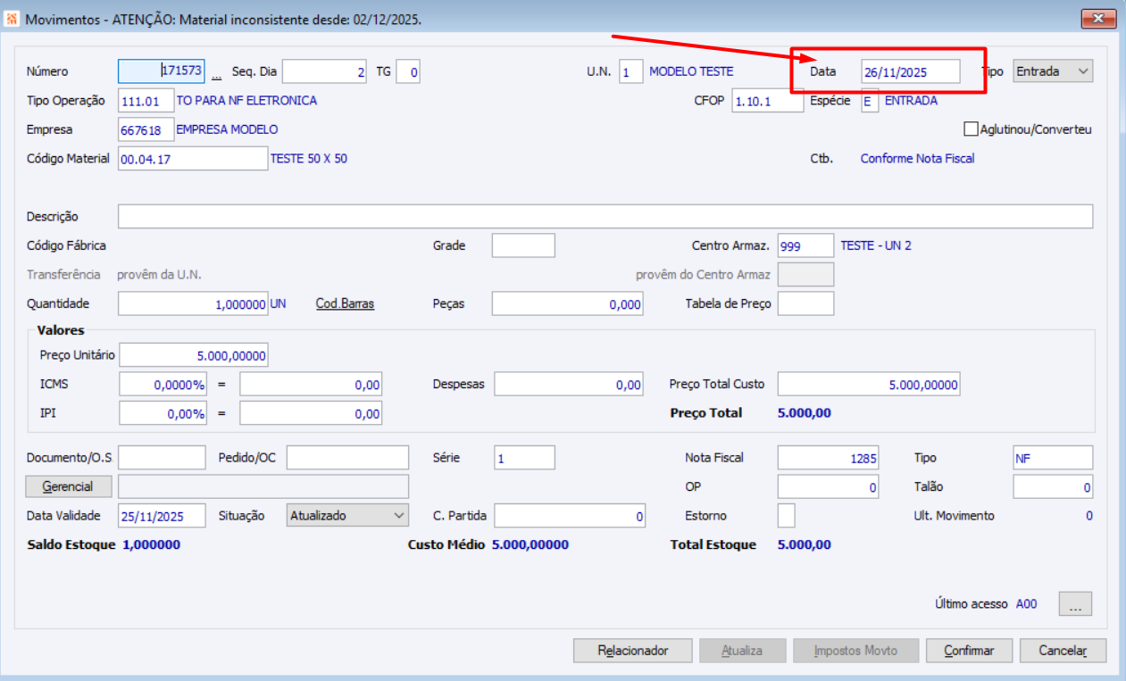Click the Cod.Barras link
Viewport: 1126px width, 681px height.
[x=345, y=303]
